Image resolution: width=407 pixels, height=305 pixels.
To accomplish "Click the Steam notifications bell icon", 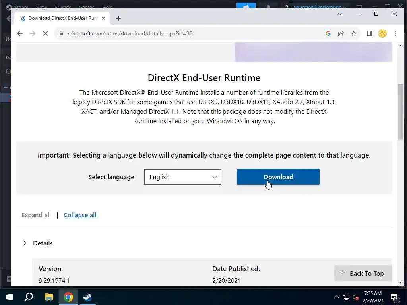I will [x=268, y=6].
